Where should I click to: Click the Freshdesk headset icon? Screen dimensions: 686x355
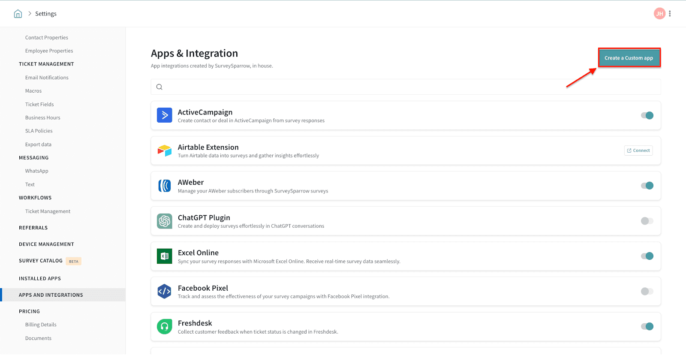(x=164, y=327)
